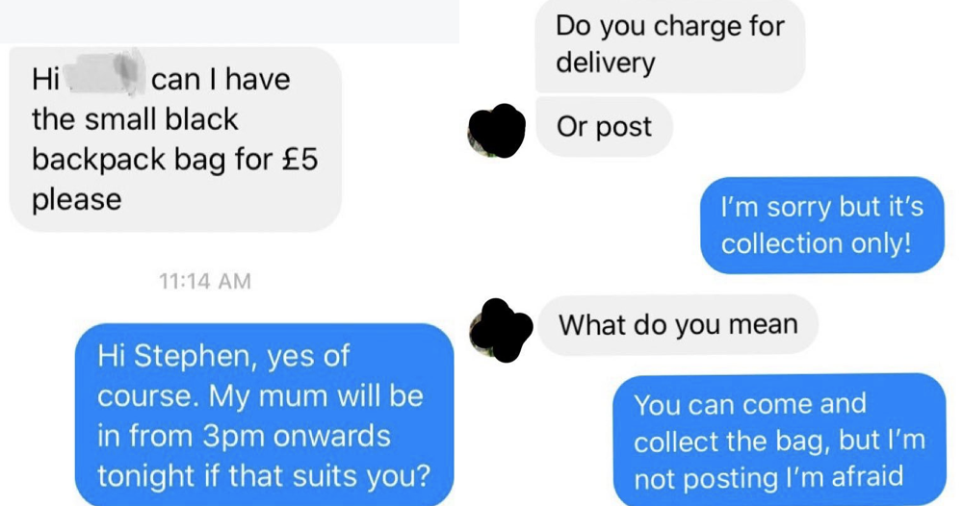963x506 pixels.
Task: Click "not posting I'm afraid" text line
Action: [x=768, y=478]
